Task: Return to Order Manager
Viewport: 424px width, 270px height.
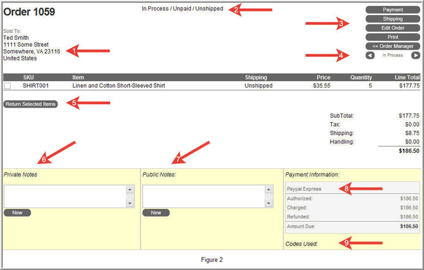Action: pyautogui.click(x=393, y=46)
